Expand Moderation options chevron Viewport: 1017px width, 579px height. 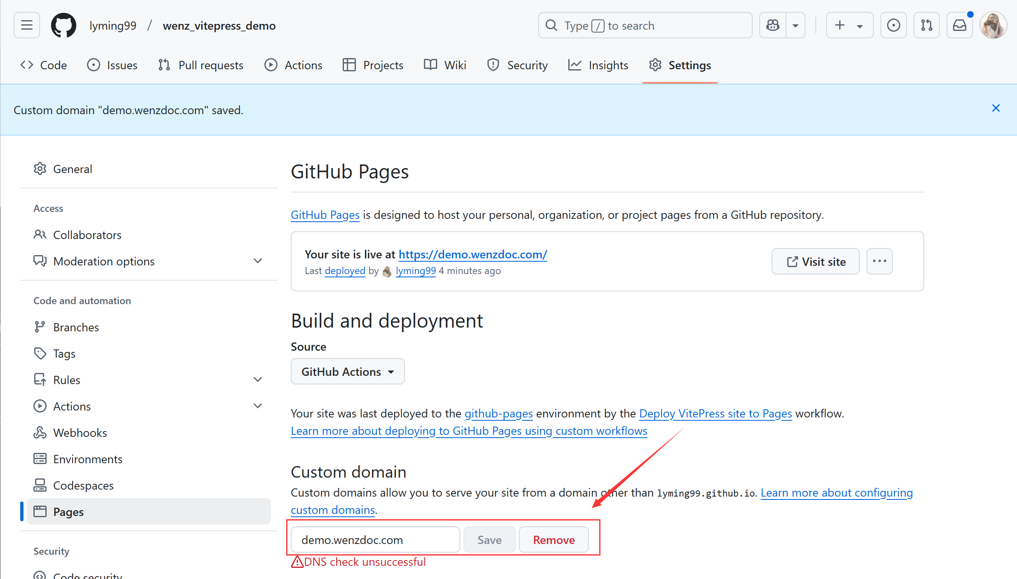click(258, 261)
